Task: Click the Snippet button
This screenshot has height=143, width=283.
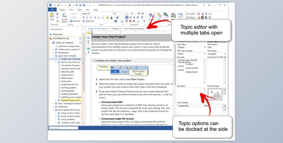Action: (191, 17)
